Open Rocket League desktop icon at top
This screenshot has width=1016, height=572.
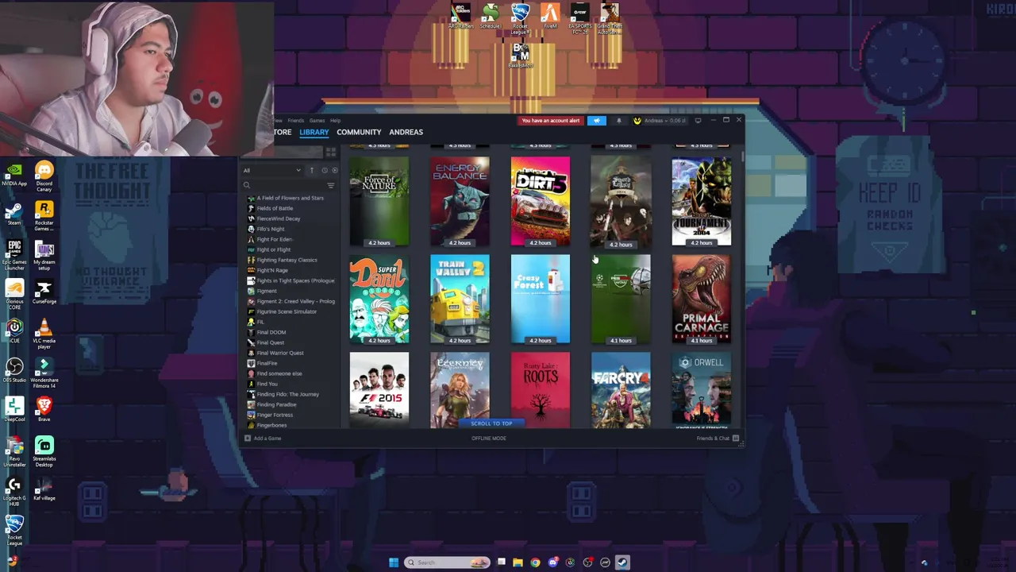click(x=520, y=17)
